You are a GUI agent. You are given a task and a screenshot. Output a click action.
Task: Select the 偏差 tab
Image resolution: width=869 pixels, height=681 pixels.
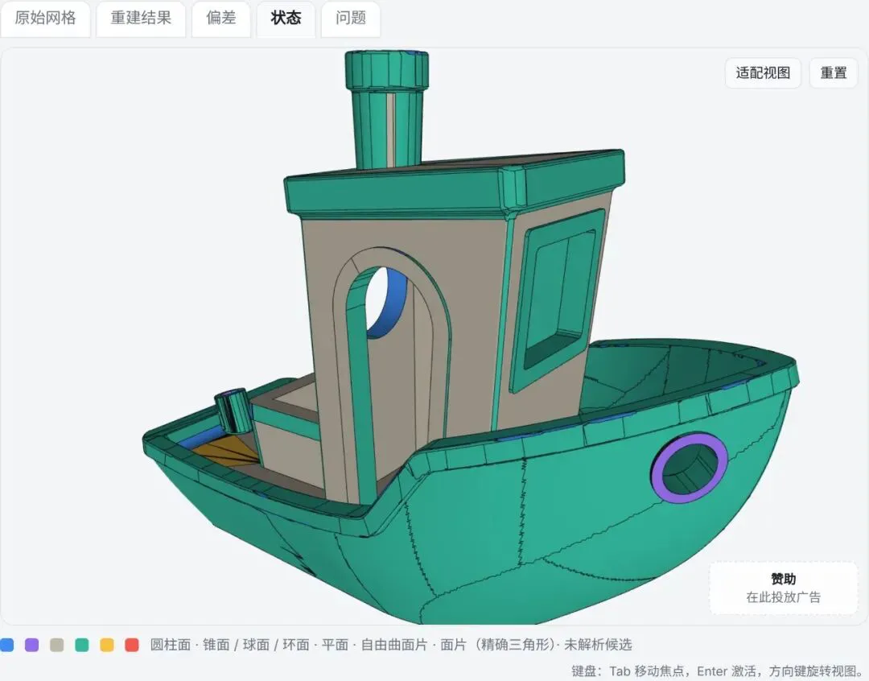221,19
